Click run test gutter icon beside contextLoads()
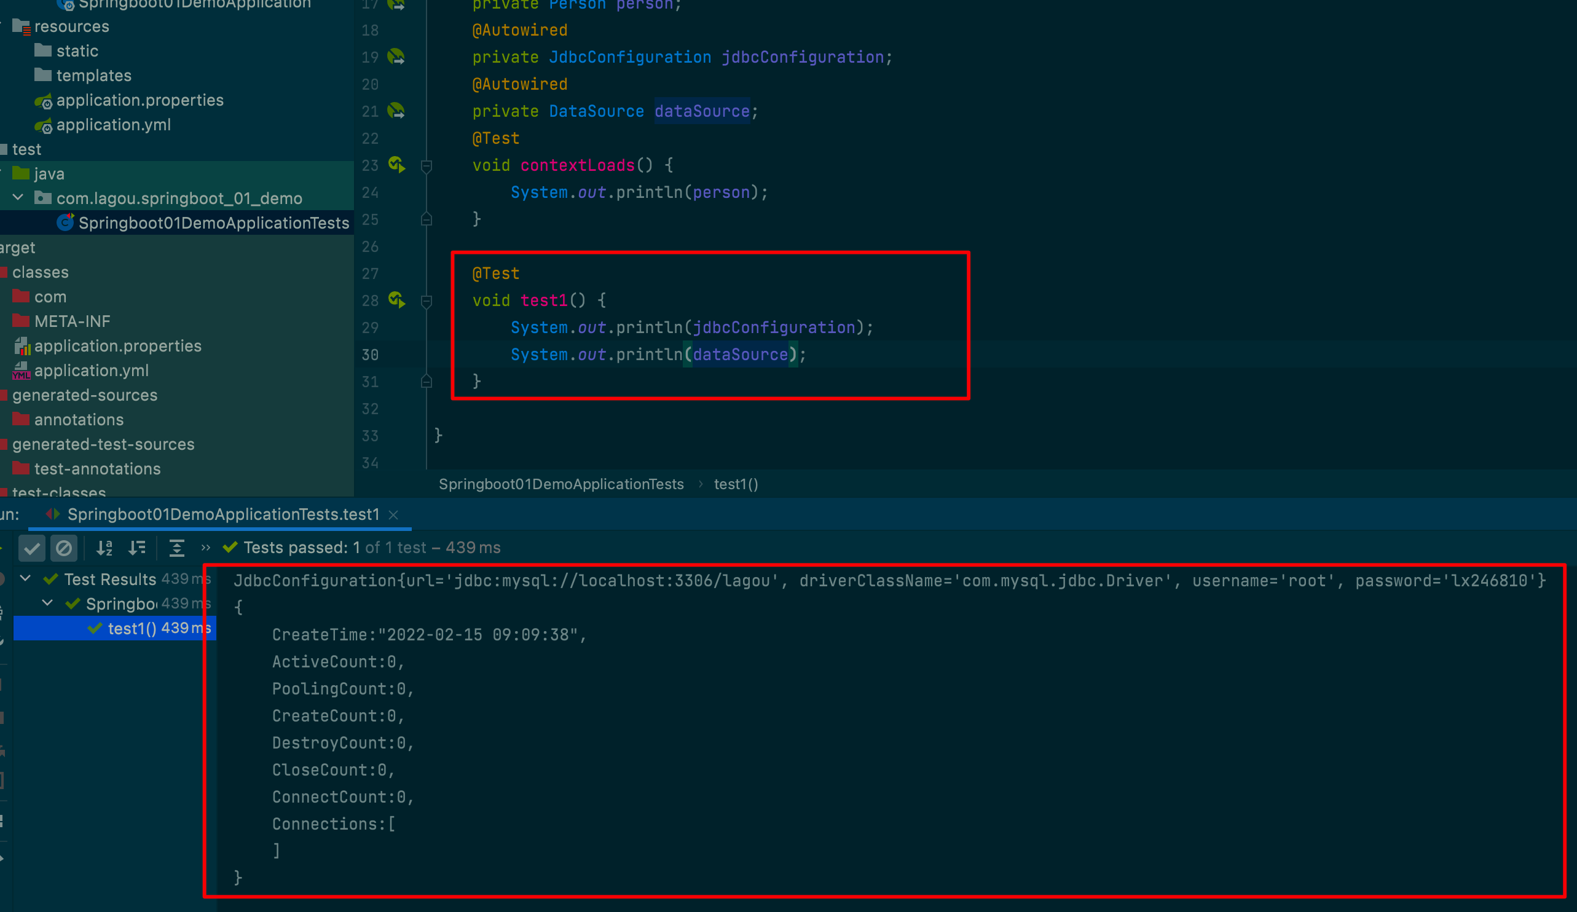The image size is (1577, 912). tap(397, 165)
